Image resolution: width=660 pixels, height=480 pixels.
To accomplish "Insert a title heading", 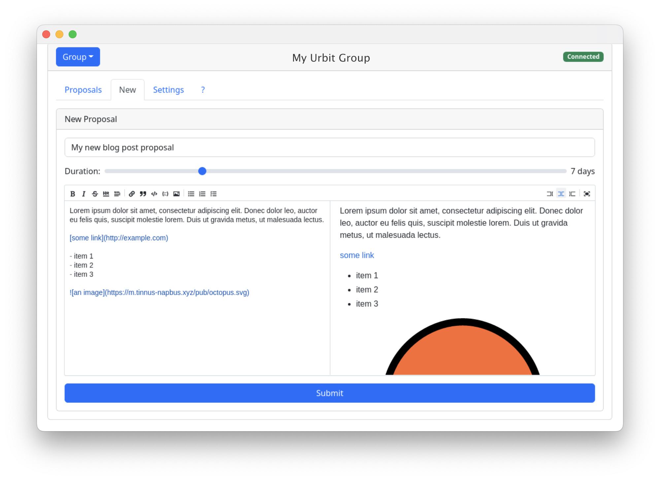I will [x=117, y=194].
